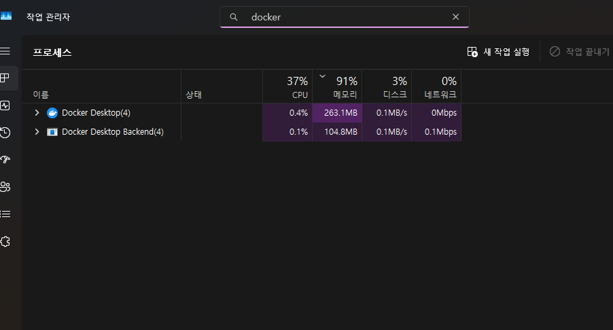Viewport: 613px width, 330px height.
Task: Click inside the docker search field
Action: (344, 17)
